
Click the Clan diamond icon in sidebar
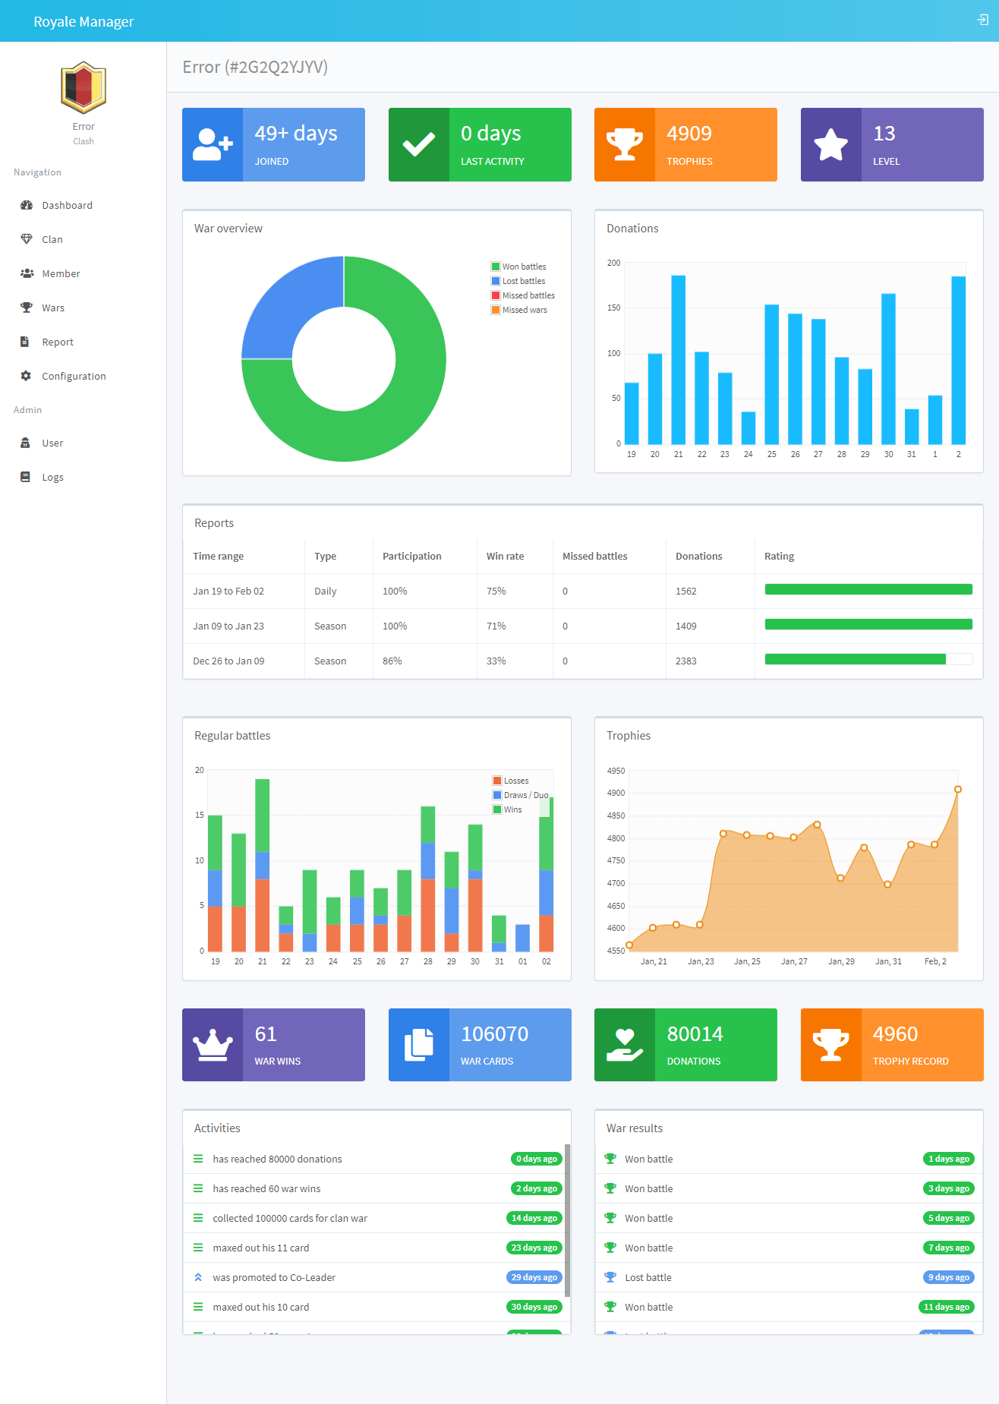click(x=27, y=239)
